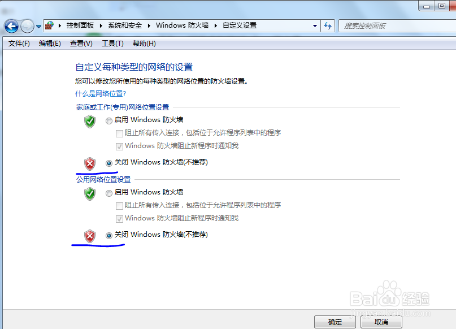Toggle notify checkbox under home/work network
Viewport: 456px width, 329px height.
[x=119, y=146]
